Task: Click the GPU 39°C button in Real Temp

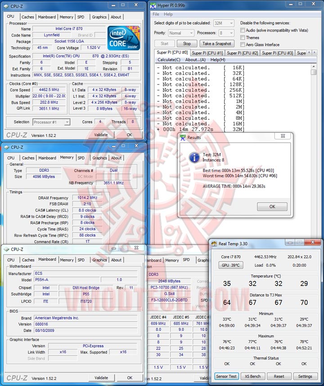Action: coord(231,265)
